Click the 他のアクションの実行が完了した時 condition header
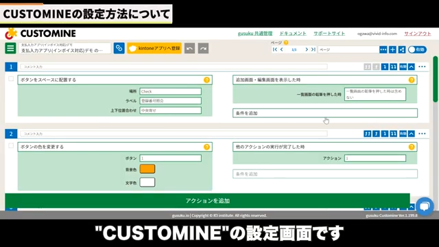The image size is (439, 247). click(x=324, y=147)
